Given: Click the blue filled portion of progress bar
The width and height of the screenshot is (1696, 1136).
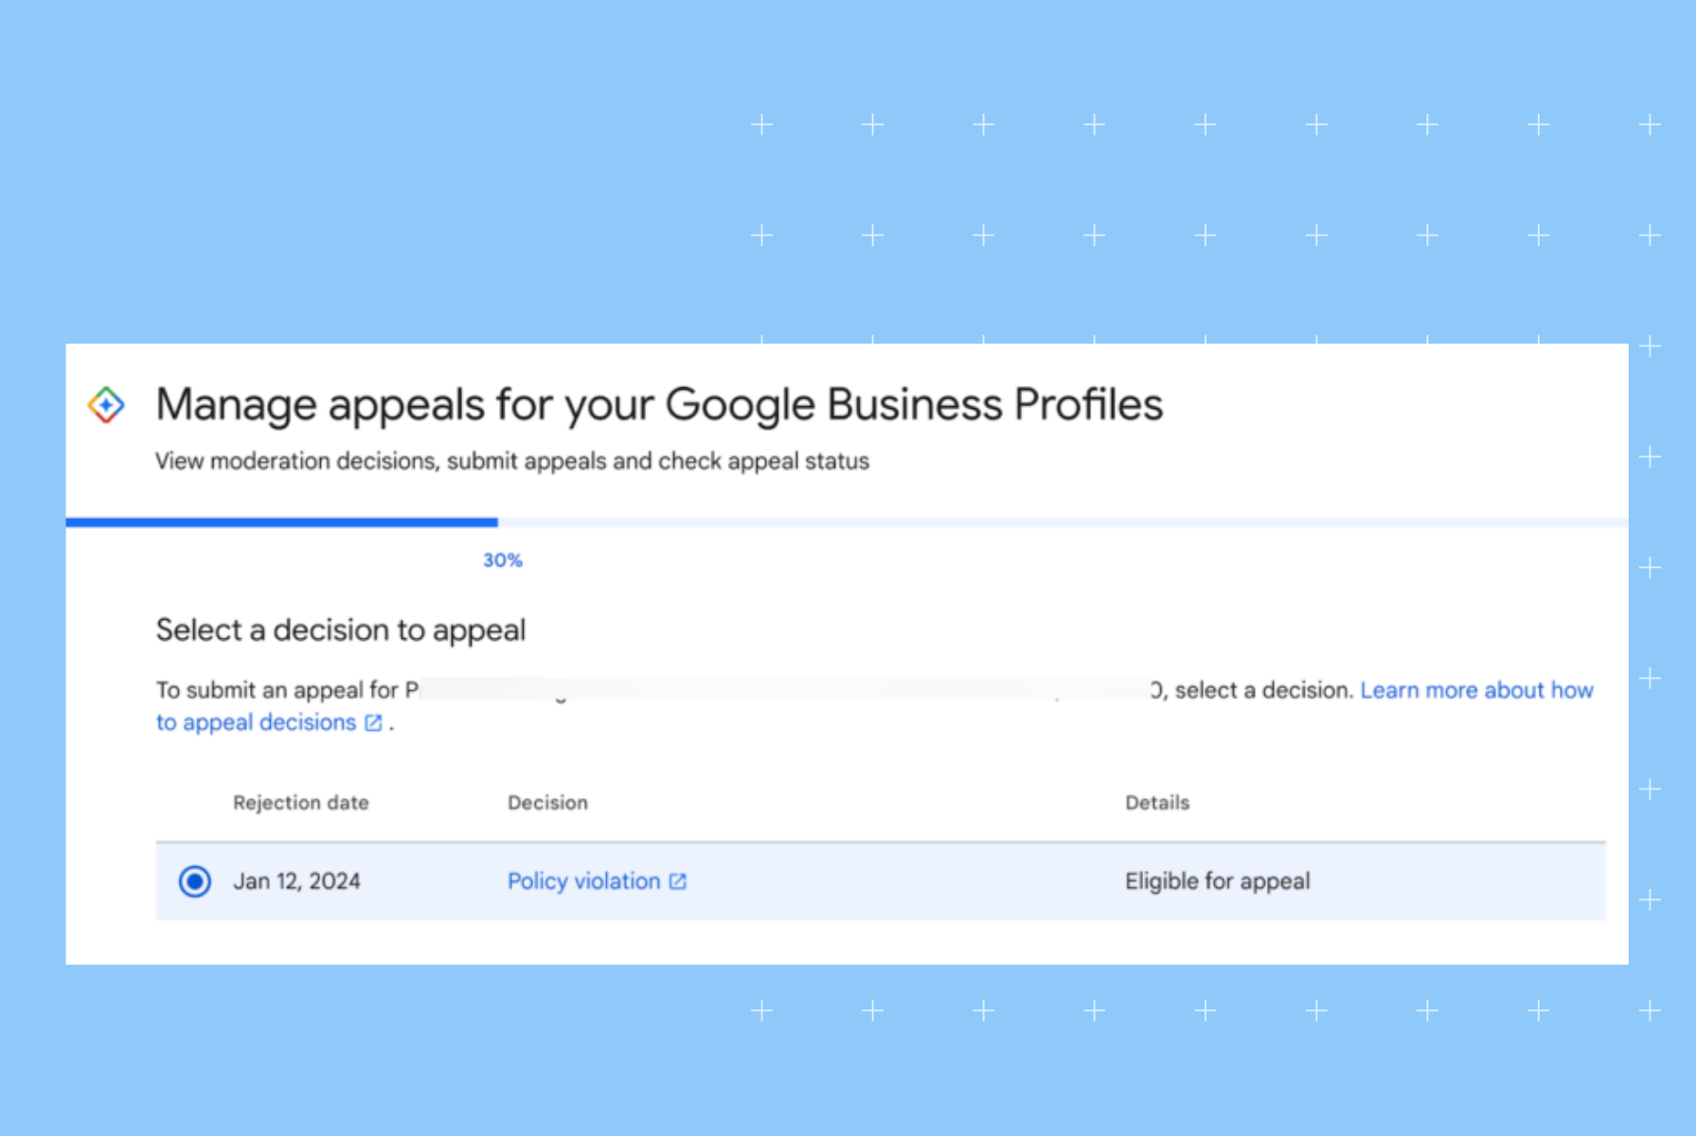Looking at the screenshot, I should click(x=280, y=522).
